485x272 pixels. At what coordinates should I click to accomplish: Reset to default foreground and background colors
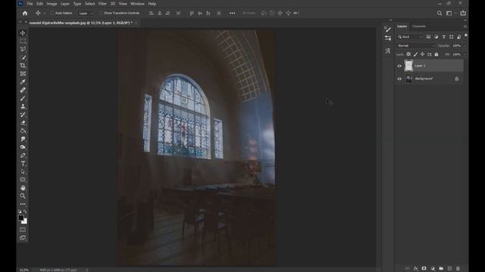(x=20, y=212)
